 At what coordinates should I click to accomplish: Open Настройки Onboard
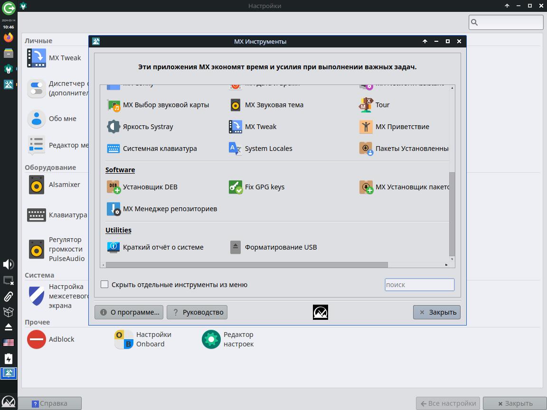(143, 339)
